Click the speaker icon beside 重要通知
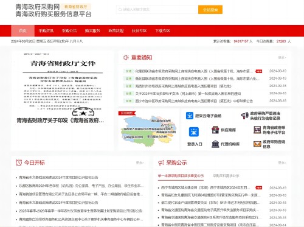 pyautogui.click(x=126, y=57)
